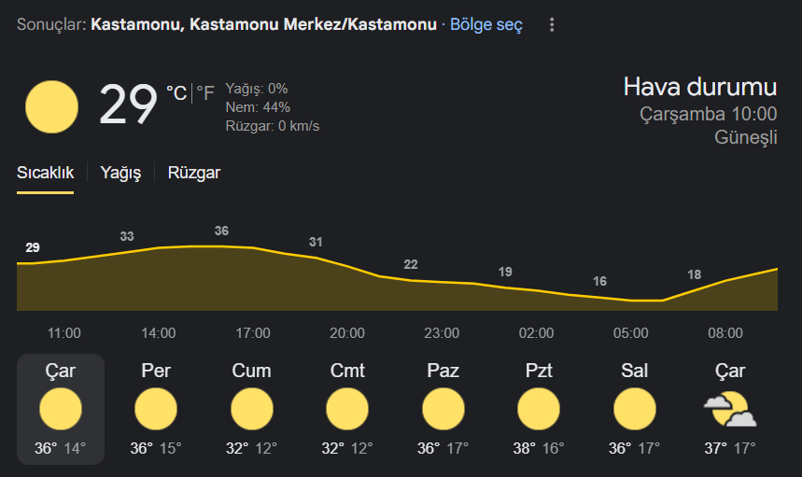The width and height of the screenshot is (802, 477).
Task: Select the Paz day sun icon
Action: coord(443,409)
